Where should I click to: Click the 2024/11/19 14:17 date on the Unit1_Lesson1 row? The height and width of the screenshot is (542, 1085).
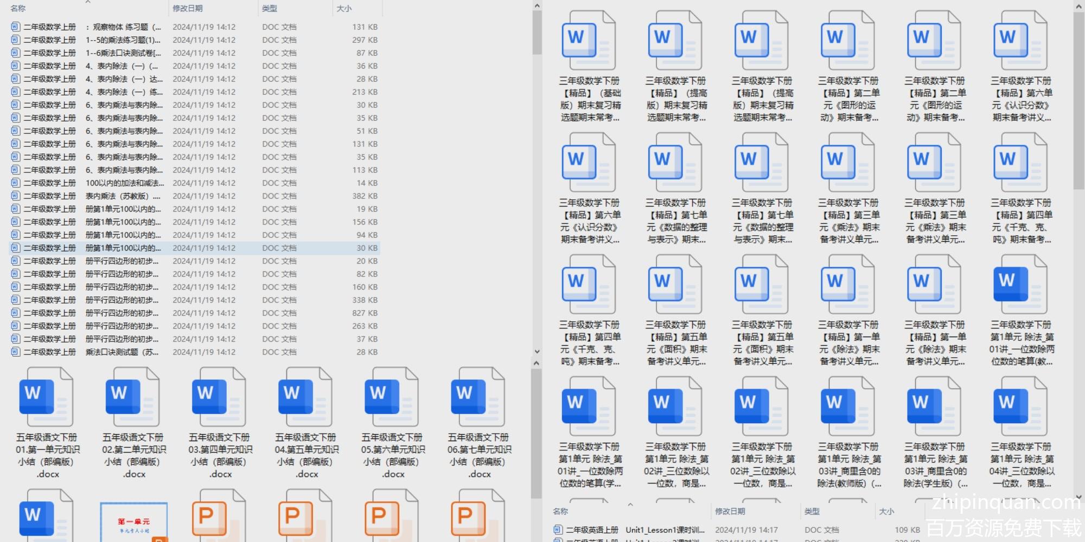746,530
